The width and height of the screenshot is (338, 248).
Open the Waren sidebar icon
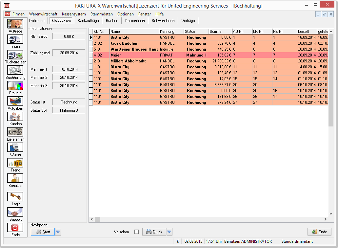(15, 147)
